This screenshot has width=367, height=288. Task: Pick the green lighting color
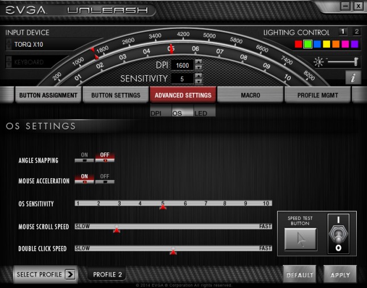coord(308,44)
